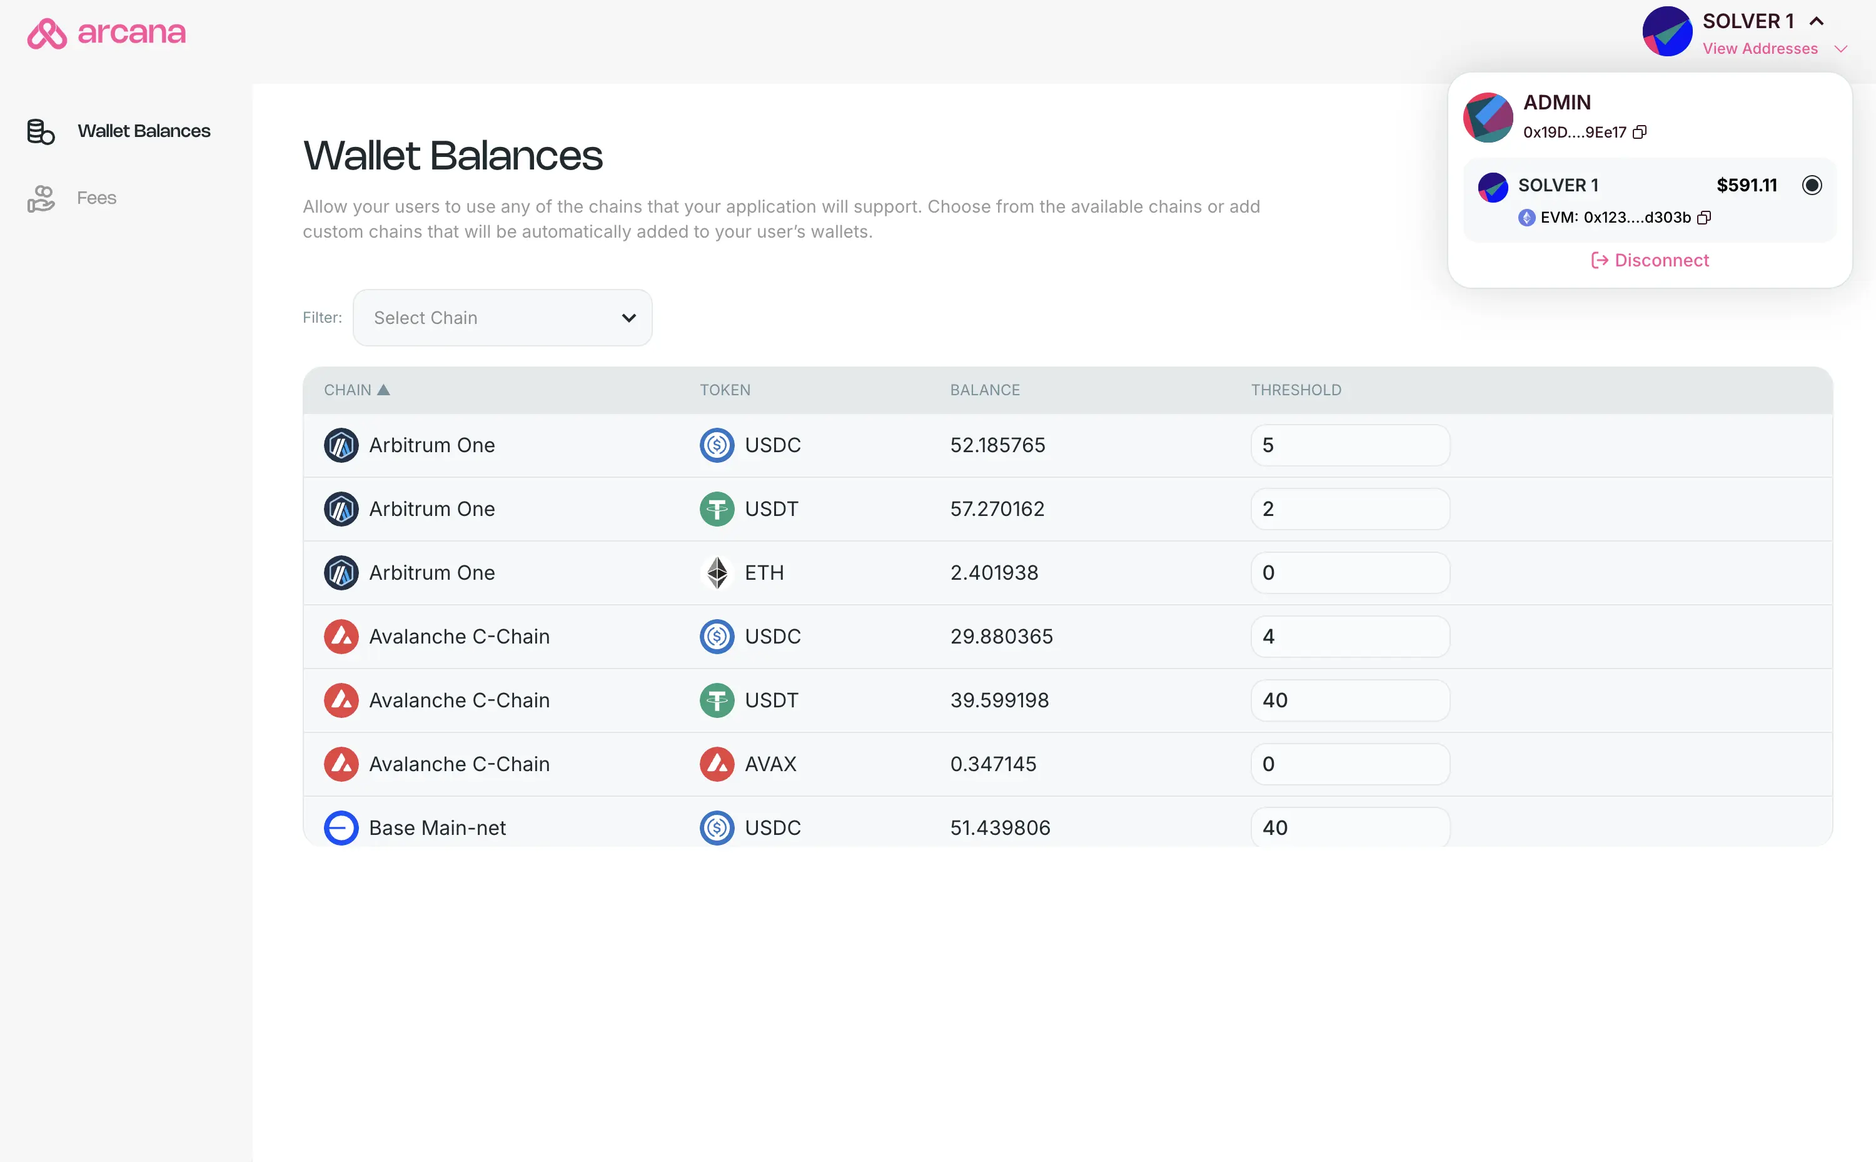Image resolution: width=1876 pixels, height=1162 pixels.
Task: Select the SOLVER 1 radio button
Action: pyautogui.click(x=1812, y=185)
